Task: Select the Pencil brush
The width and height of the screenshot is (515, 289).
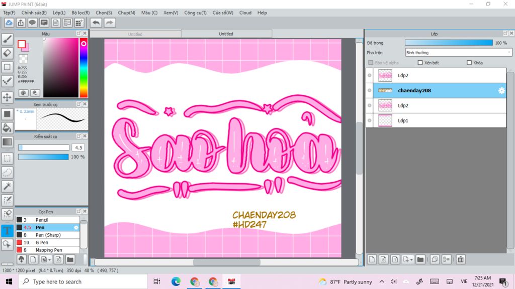Action: 48,220
